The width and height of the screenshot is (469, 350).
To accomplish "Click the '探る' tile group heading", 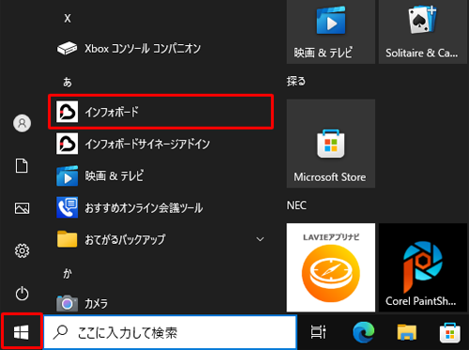I will click(x=296, y=82).
